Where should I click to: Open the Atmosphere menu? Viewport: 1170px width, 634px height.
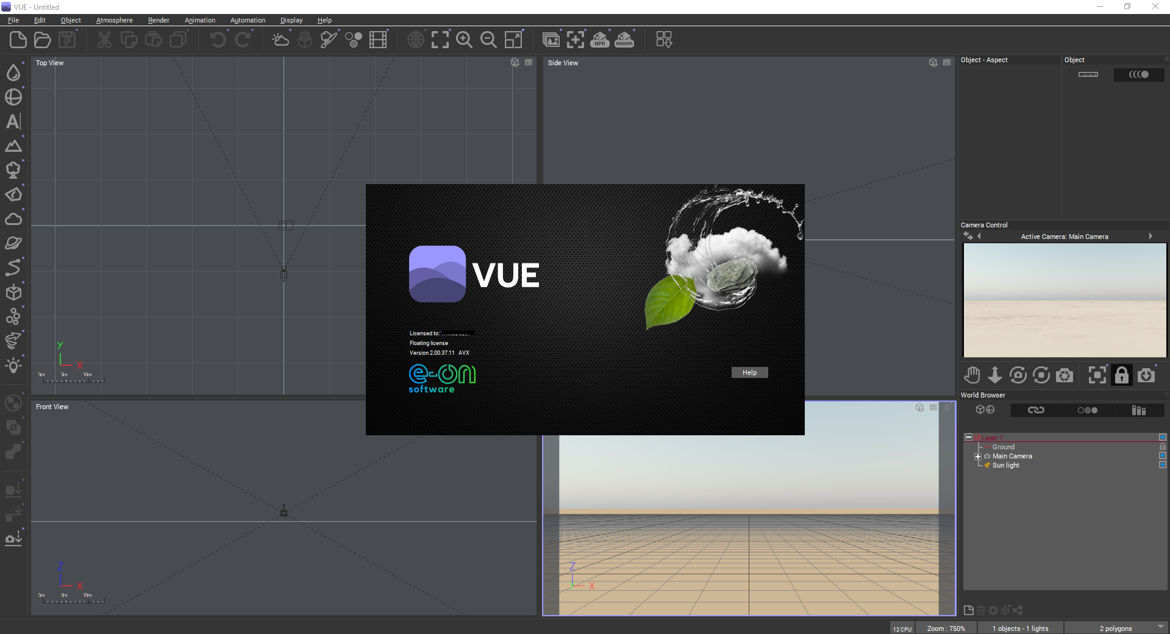(114, 20)
